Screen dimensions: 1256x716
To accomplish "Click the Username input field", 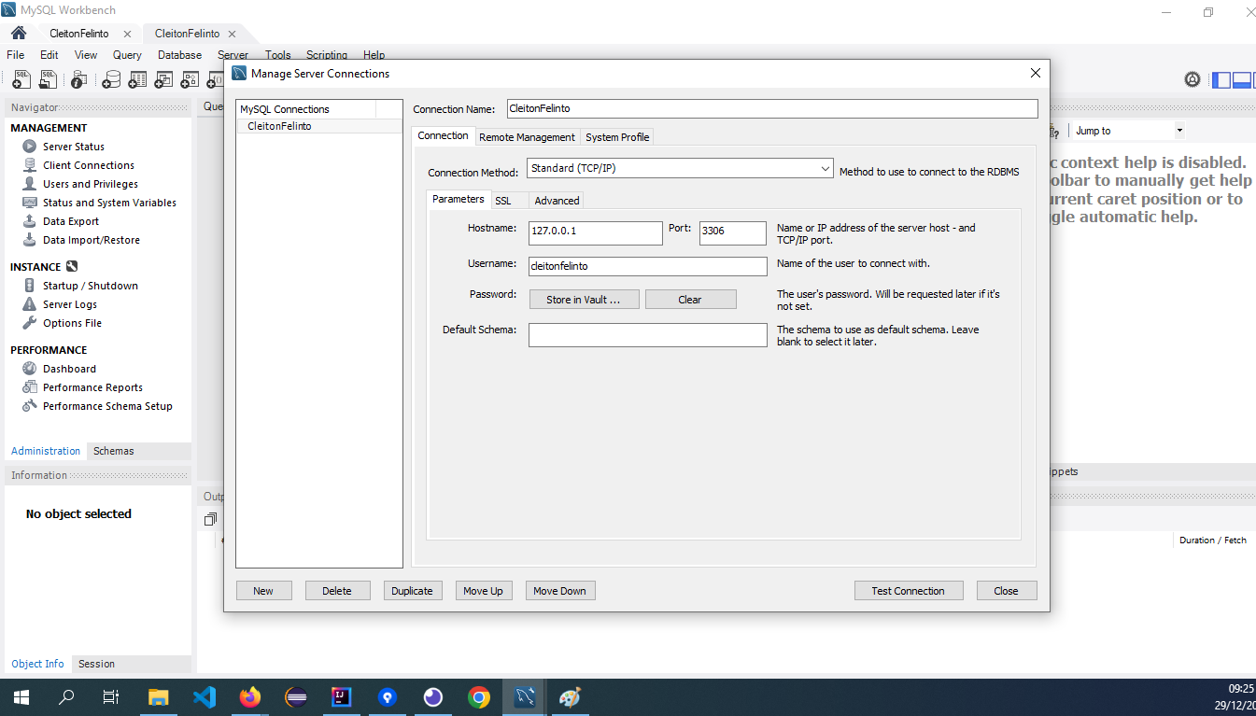I will (x=647, y=266).
